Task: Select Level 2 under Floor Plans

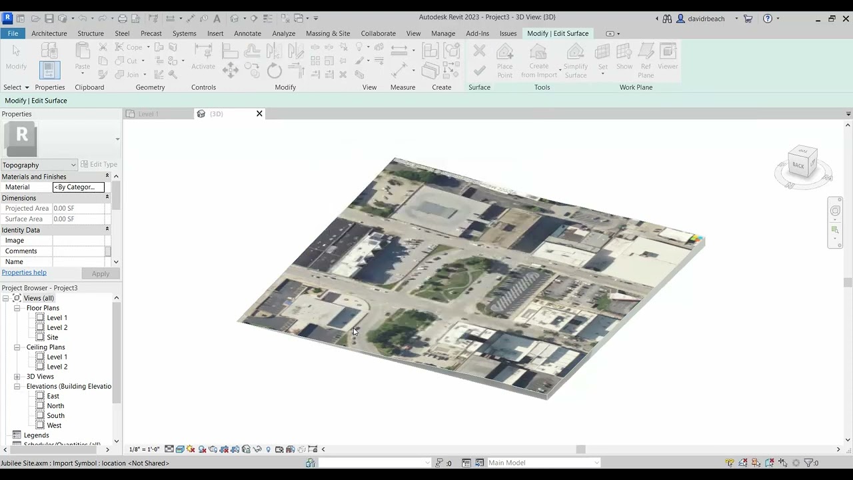Action: pyautogui.click(x=57, y=327)
